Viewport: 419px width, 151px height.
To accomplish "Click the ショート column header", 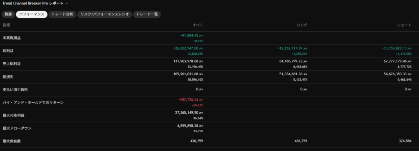I will click(x=404, y=25).
